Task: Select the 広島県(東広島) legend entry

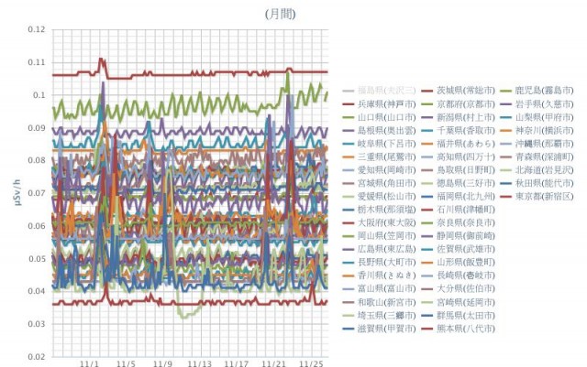Action: click(x=379, y=249)
